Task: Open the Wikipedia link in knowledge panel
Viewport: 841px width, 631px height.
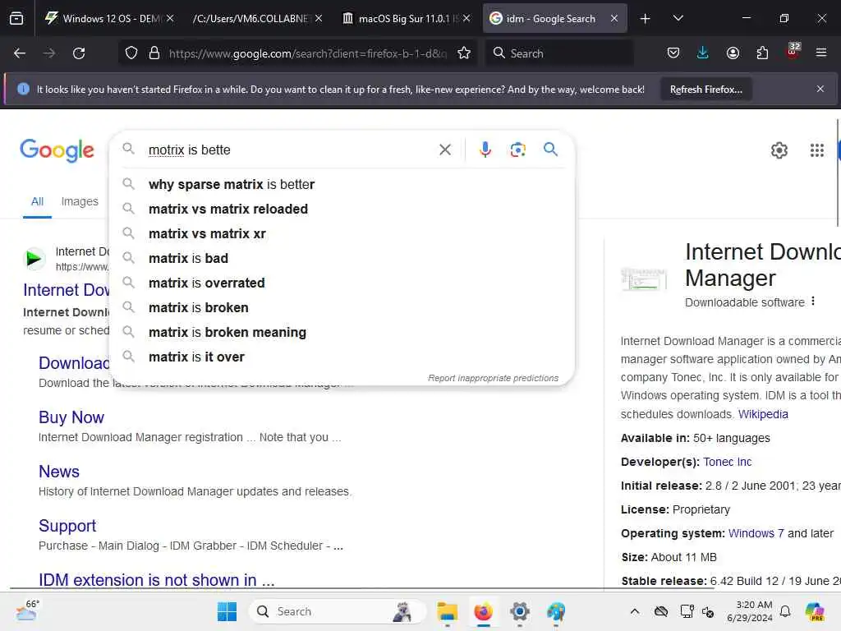Action: point(763,414)
